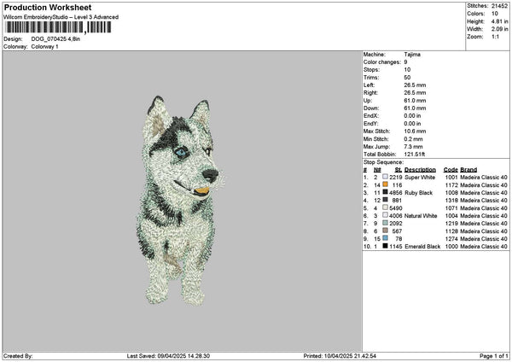512x362 pixels.
Task: Click the Natural White color swatch
Action: pyautogui.click(x=386, y=215)
